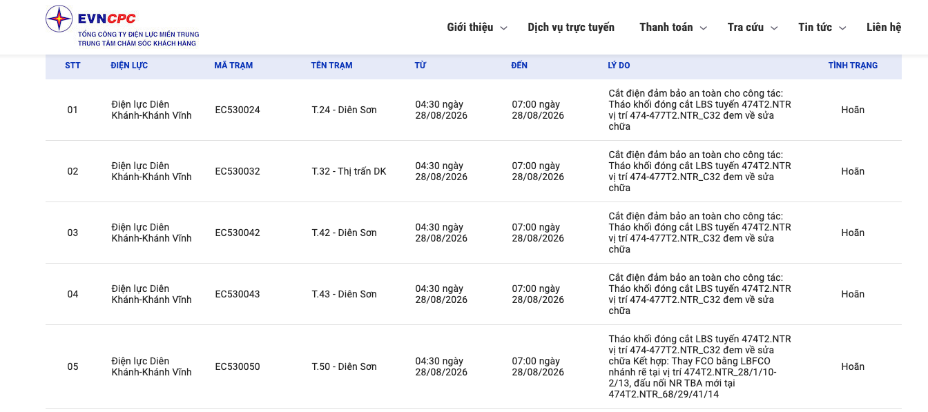
Task: Open the Dịch vụ trực tuyến menu
Action: click(571, 28)
